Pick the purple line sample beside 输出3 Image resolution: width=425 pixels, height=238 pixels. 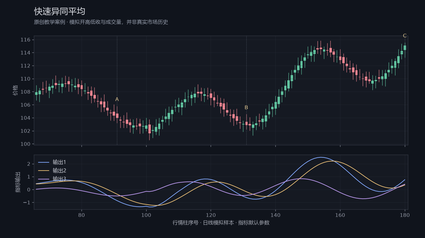[44, 179]
